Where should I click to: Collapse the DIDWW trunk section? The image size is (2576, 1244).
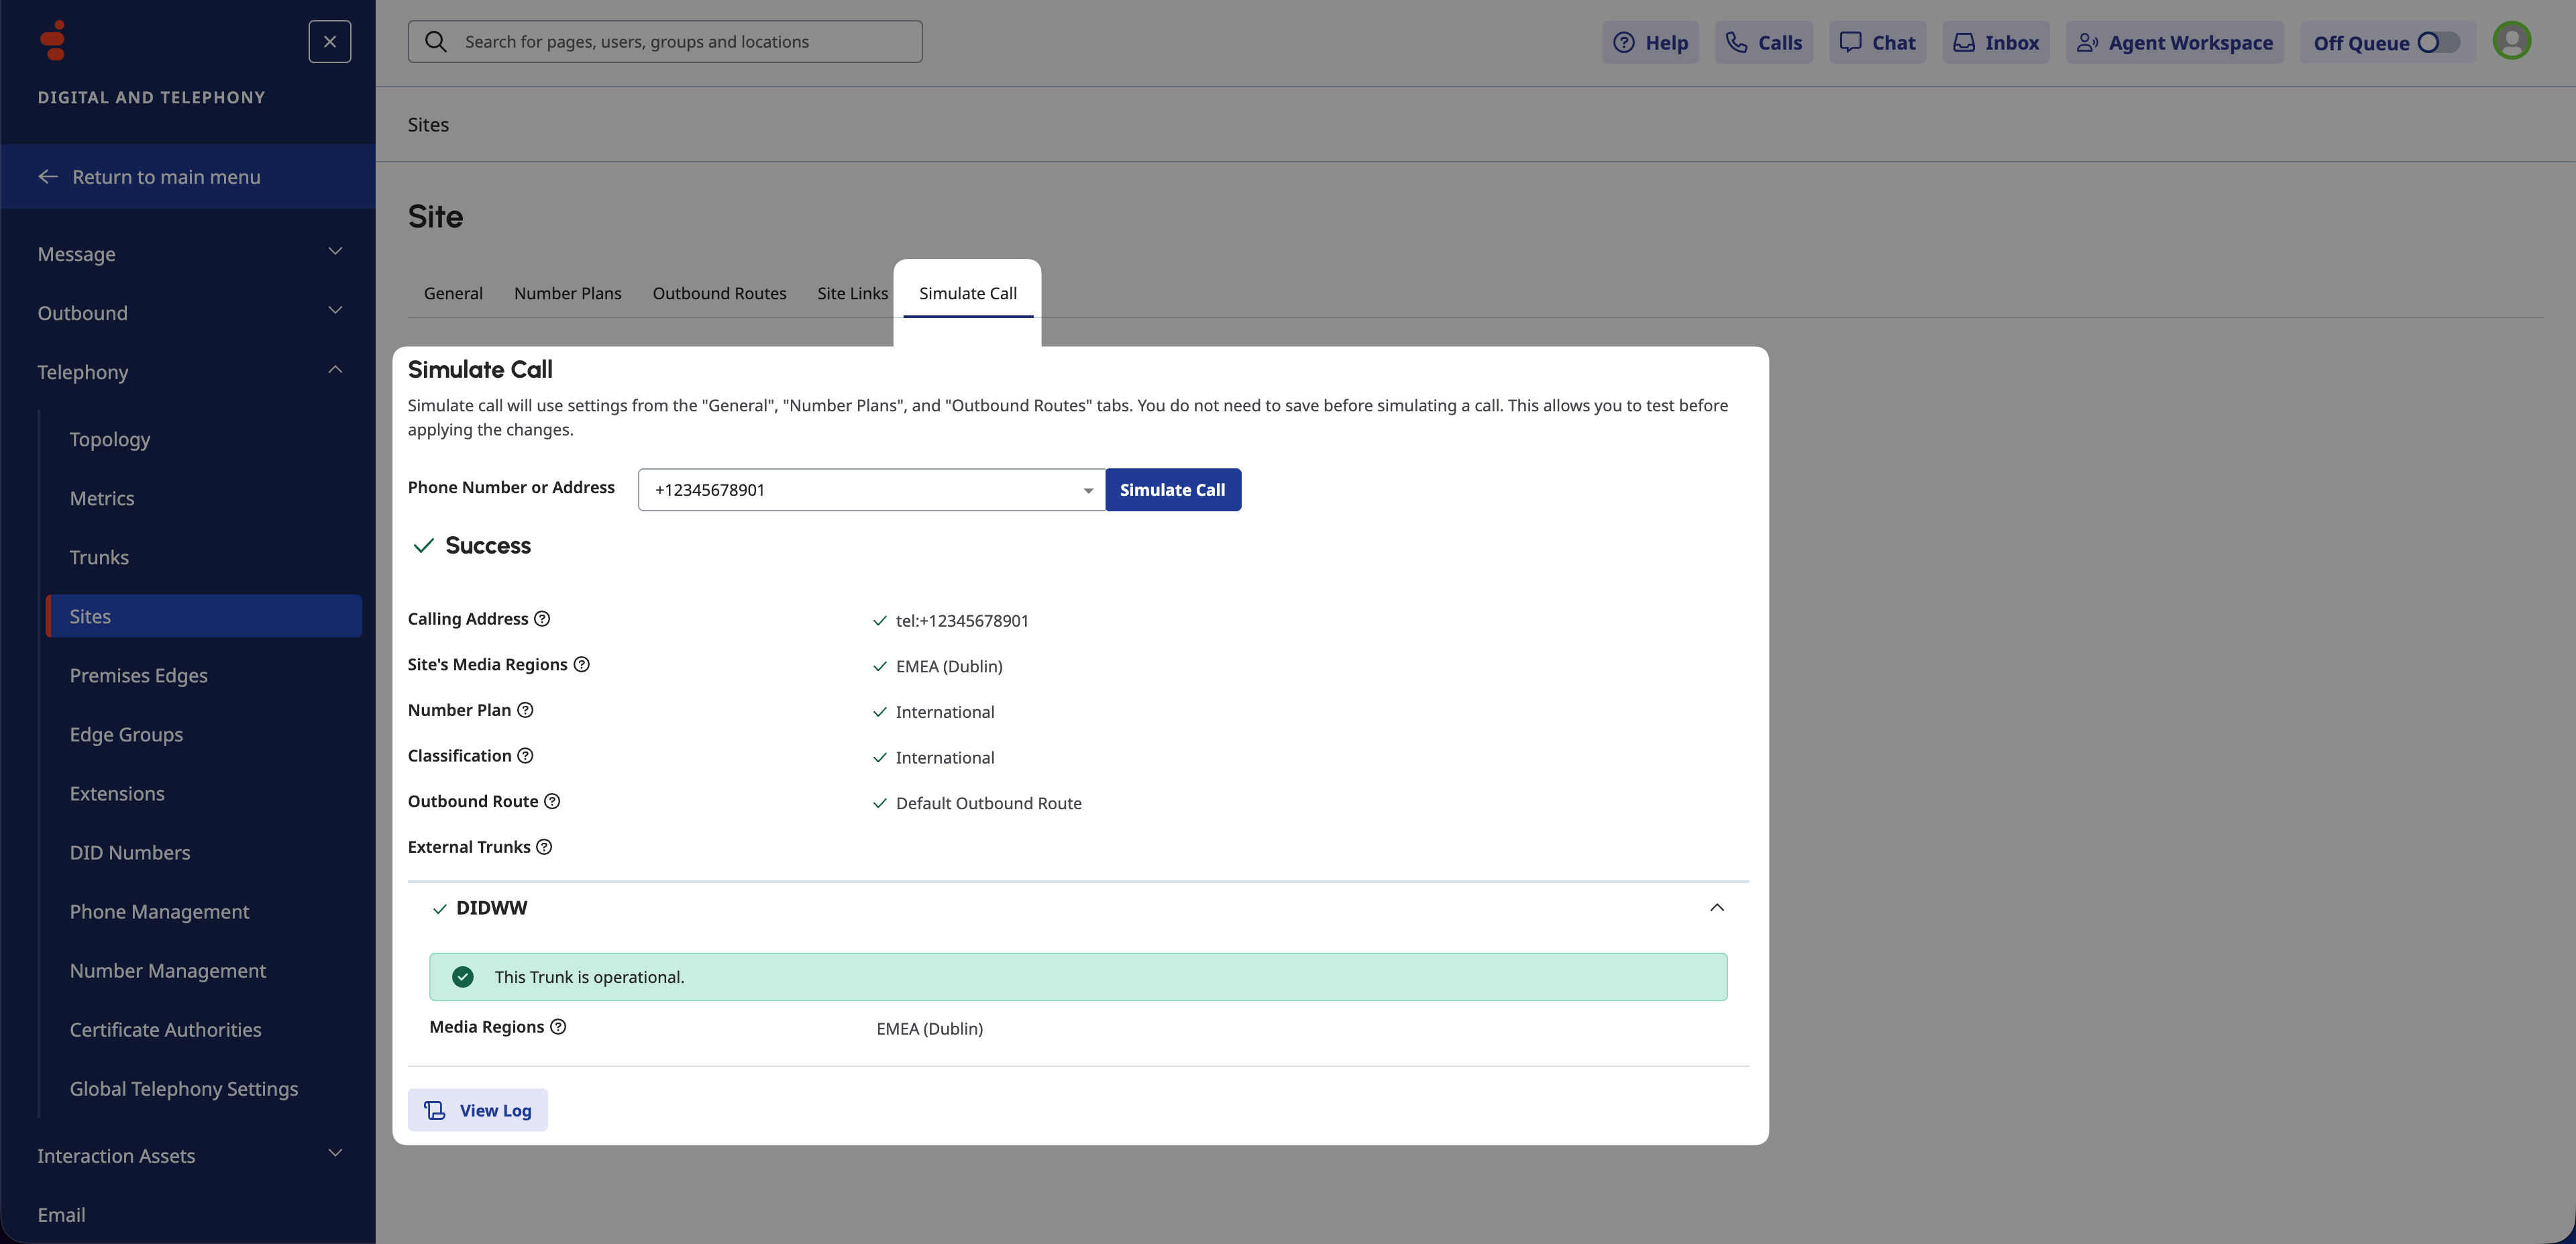click(x=1716, y=908)
